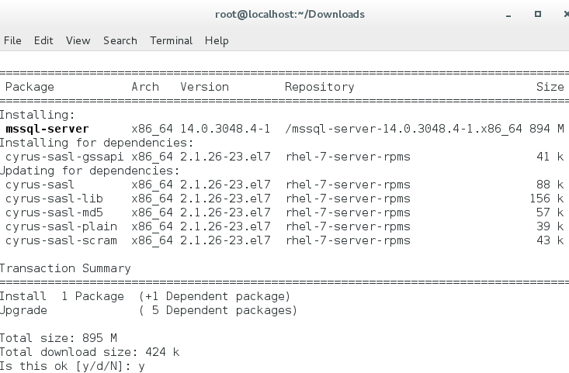This screenshot has width=569, height=373.
Task: Click the Transaction Summary heading
Action: click(x=65, y=268)
